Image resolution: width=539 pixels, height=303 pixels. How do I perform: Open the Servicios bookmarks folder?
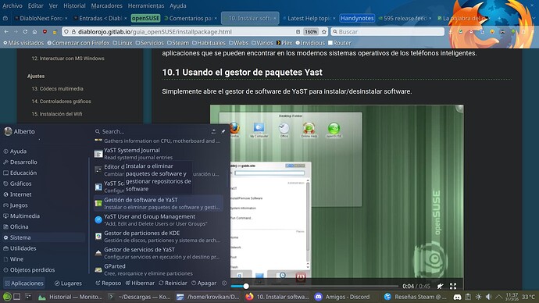tap(149, 43)
